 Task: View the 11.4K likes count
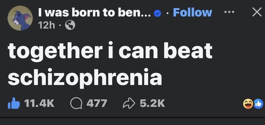pos(39,103)
